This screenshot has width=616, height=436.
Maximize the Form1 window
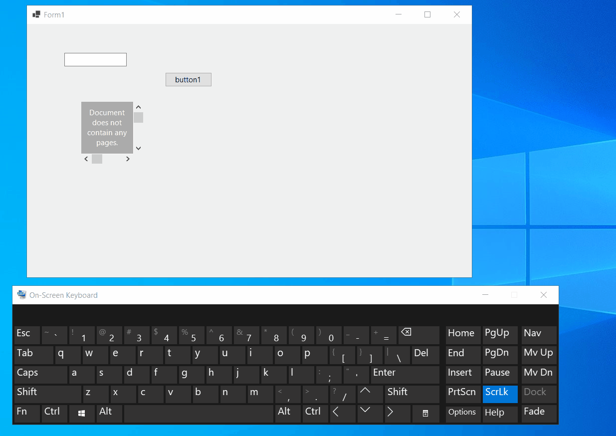pyautogui.click(x=427, y=14)
